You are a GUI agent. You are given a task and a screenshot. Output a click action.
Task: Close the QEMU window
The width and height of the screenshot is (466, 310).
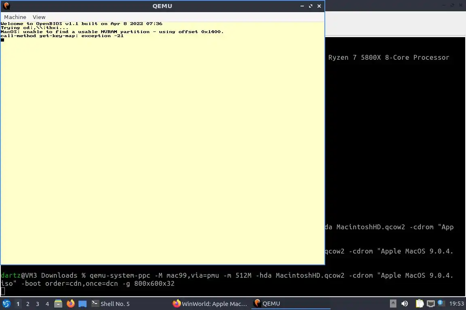[x=319, y=6]
